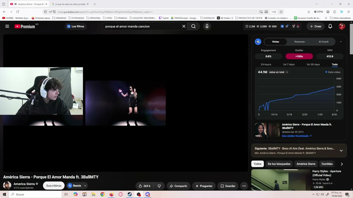The height and width of the screenshot is (198, 353).
Task: Open vidIQ trophy achievements icon
Action: [294, 26]
